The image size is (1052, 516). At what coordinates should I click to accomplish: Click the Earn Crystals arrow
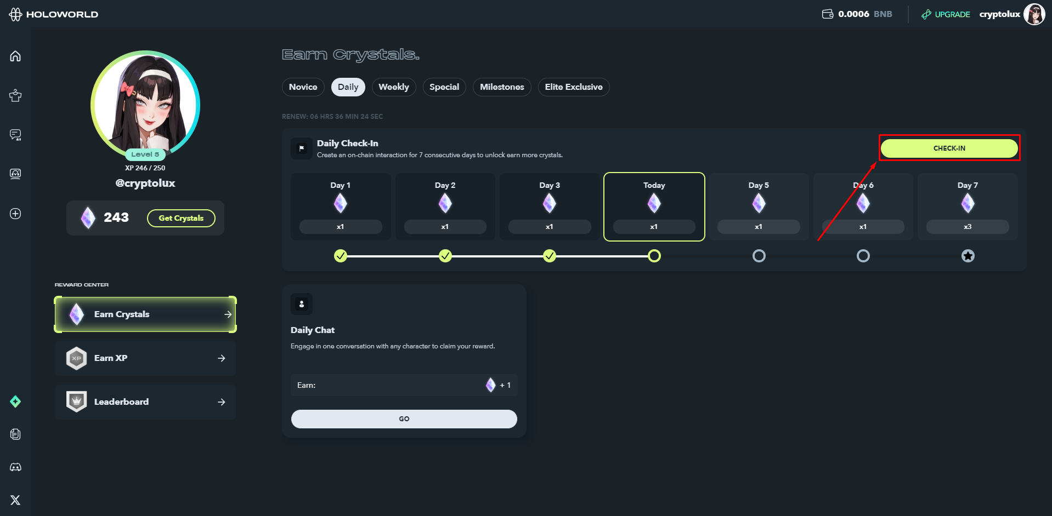(x=228, y=314)
